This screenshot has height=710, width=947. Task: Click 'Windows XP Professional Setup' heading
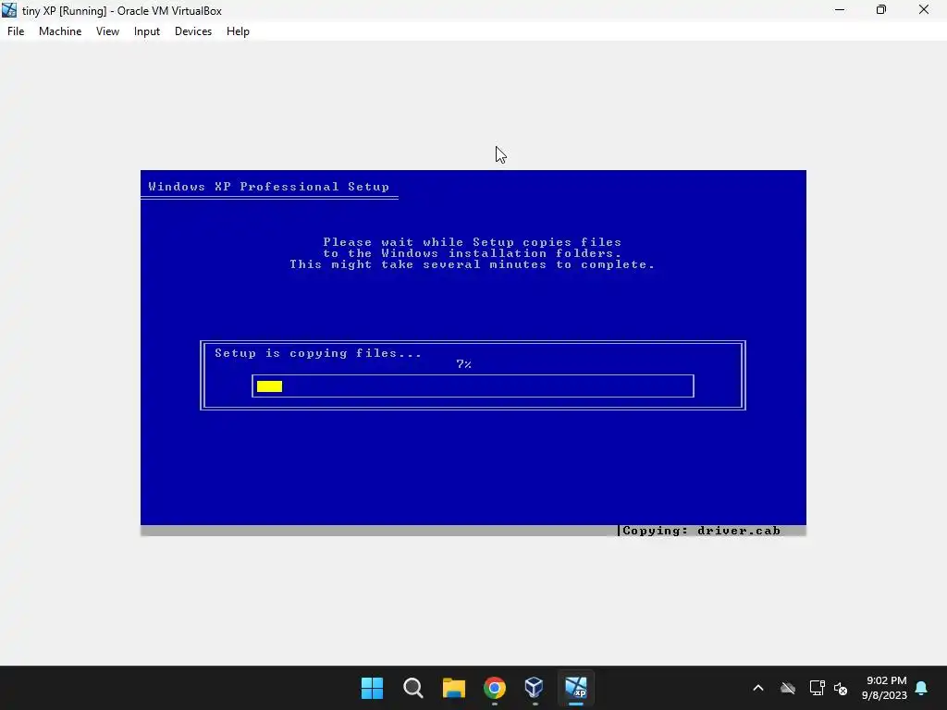pyautogui.click(x=269, y=187)
